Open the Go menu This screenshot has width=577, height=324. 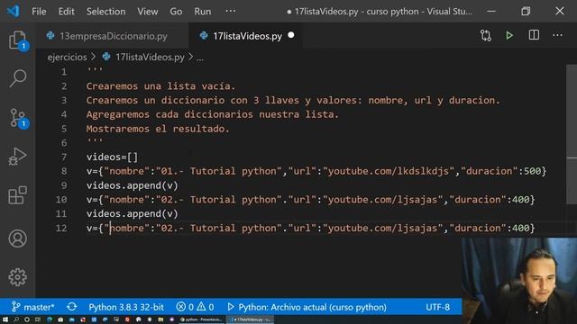coord(176,12)
